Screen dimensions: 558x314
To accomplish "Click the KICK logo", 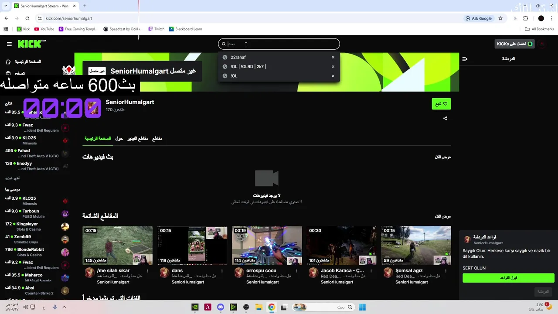I will click(x=31, y=44).
